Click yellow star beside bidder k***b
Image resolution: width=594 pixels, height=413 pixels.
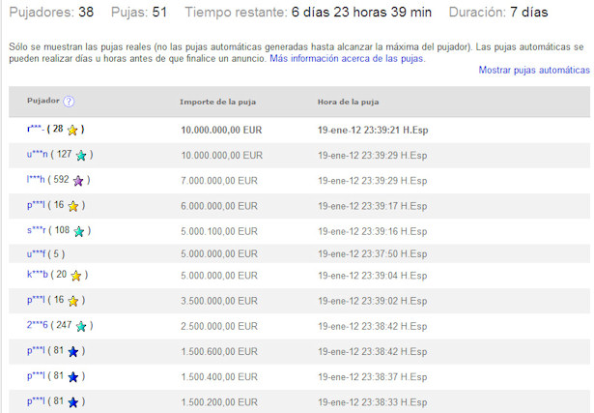pyautogui.click(x=76, y=276)
